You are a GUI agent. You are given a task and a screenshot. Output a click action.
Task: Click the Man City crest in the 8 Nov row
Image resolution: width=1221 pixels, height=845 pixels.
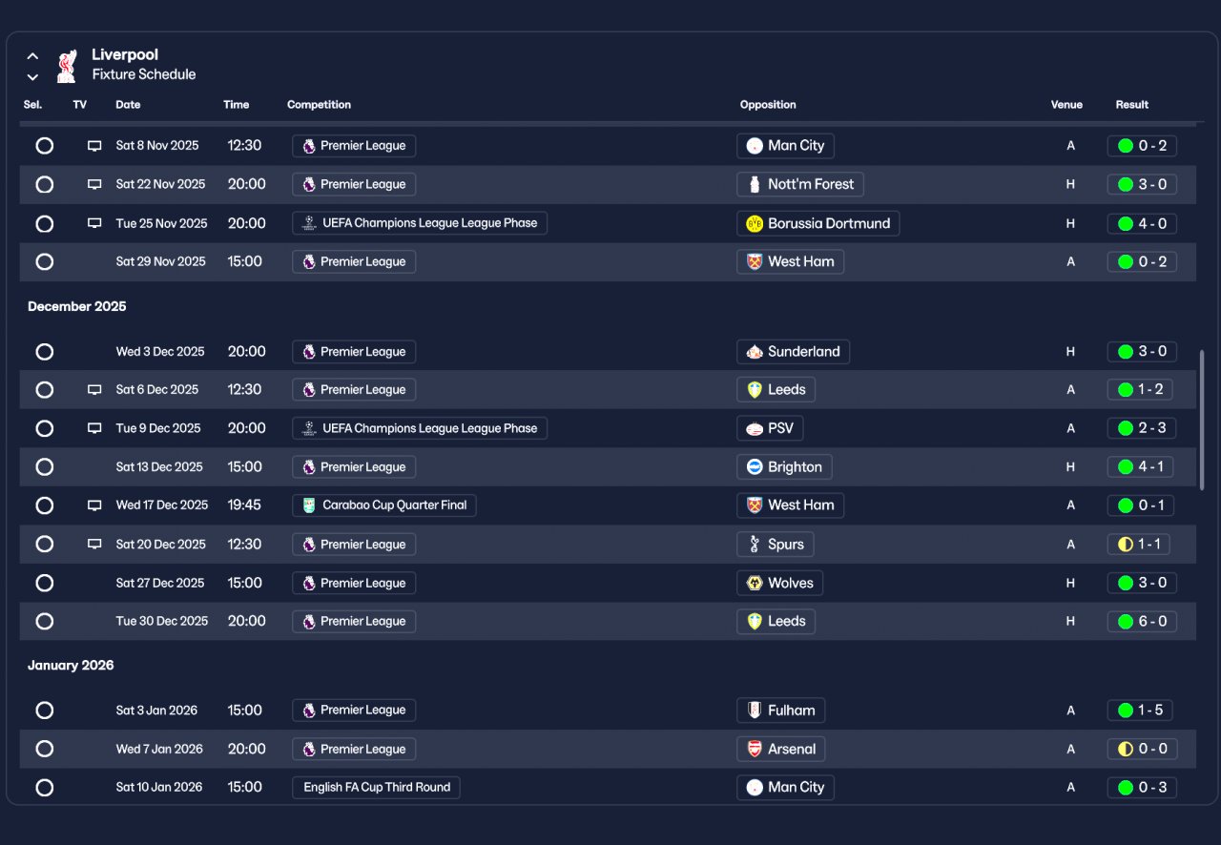[x=755, y=146]
